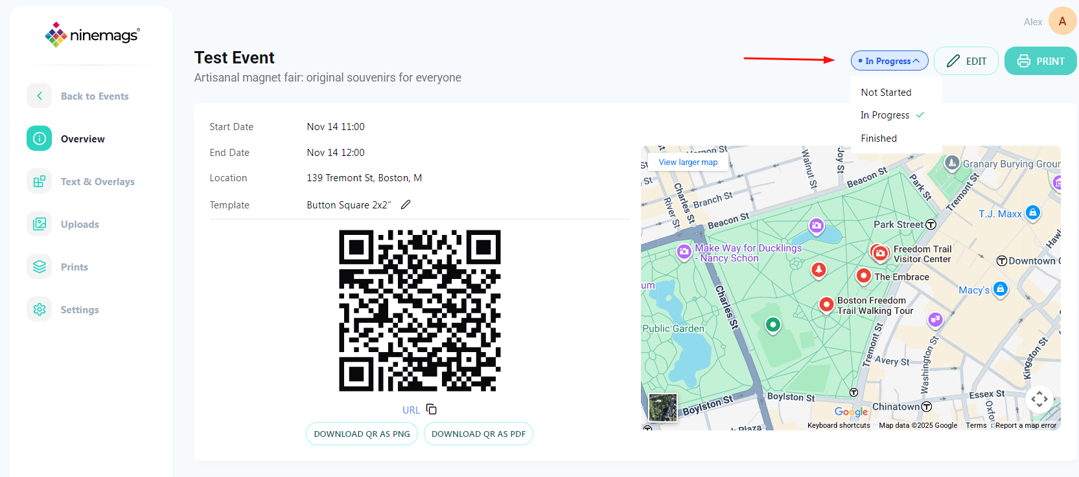Click the Make Way for Ducklings pin
Screen dimensions: 1079x477
(684, 252)
